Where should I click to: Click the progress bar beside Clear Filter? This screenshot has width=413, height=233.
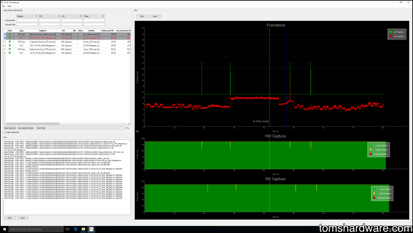tap(86, 128)
